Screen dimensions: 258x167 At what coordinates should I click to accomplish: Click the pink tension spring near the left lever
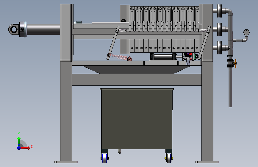click(119, 57)
